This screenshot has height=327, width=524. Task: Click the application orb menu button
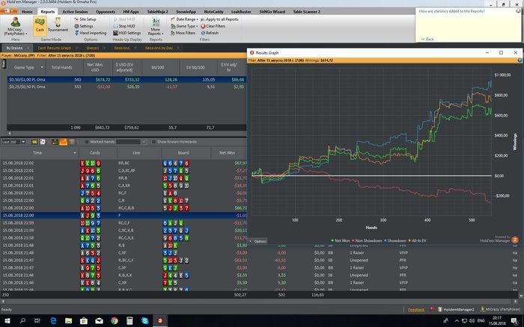coord(8,10)
